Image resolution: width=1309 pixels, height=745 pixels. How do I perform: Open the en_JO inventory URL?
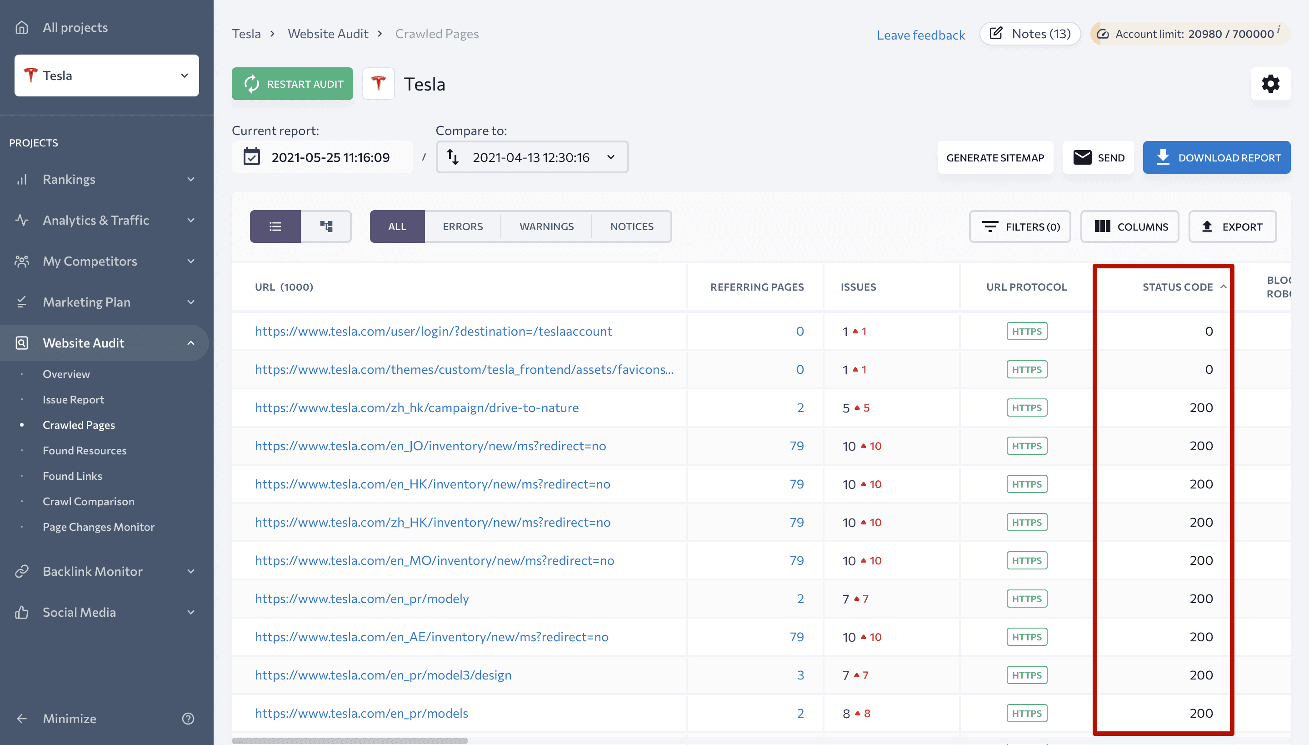(x=430, y=446)
